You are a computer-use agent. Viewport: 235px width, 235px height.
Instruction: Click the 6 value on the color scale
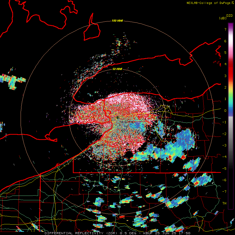(225, 41)
